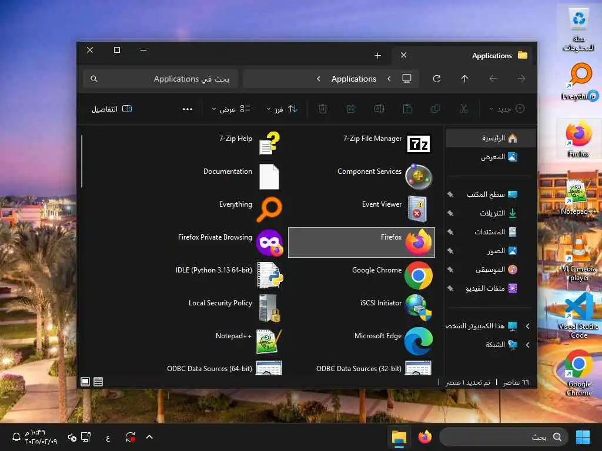Open the See more (...) toolbar menu
Viewport: 602px width, 451px height.
[x=188, y=109]
